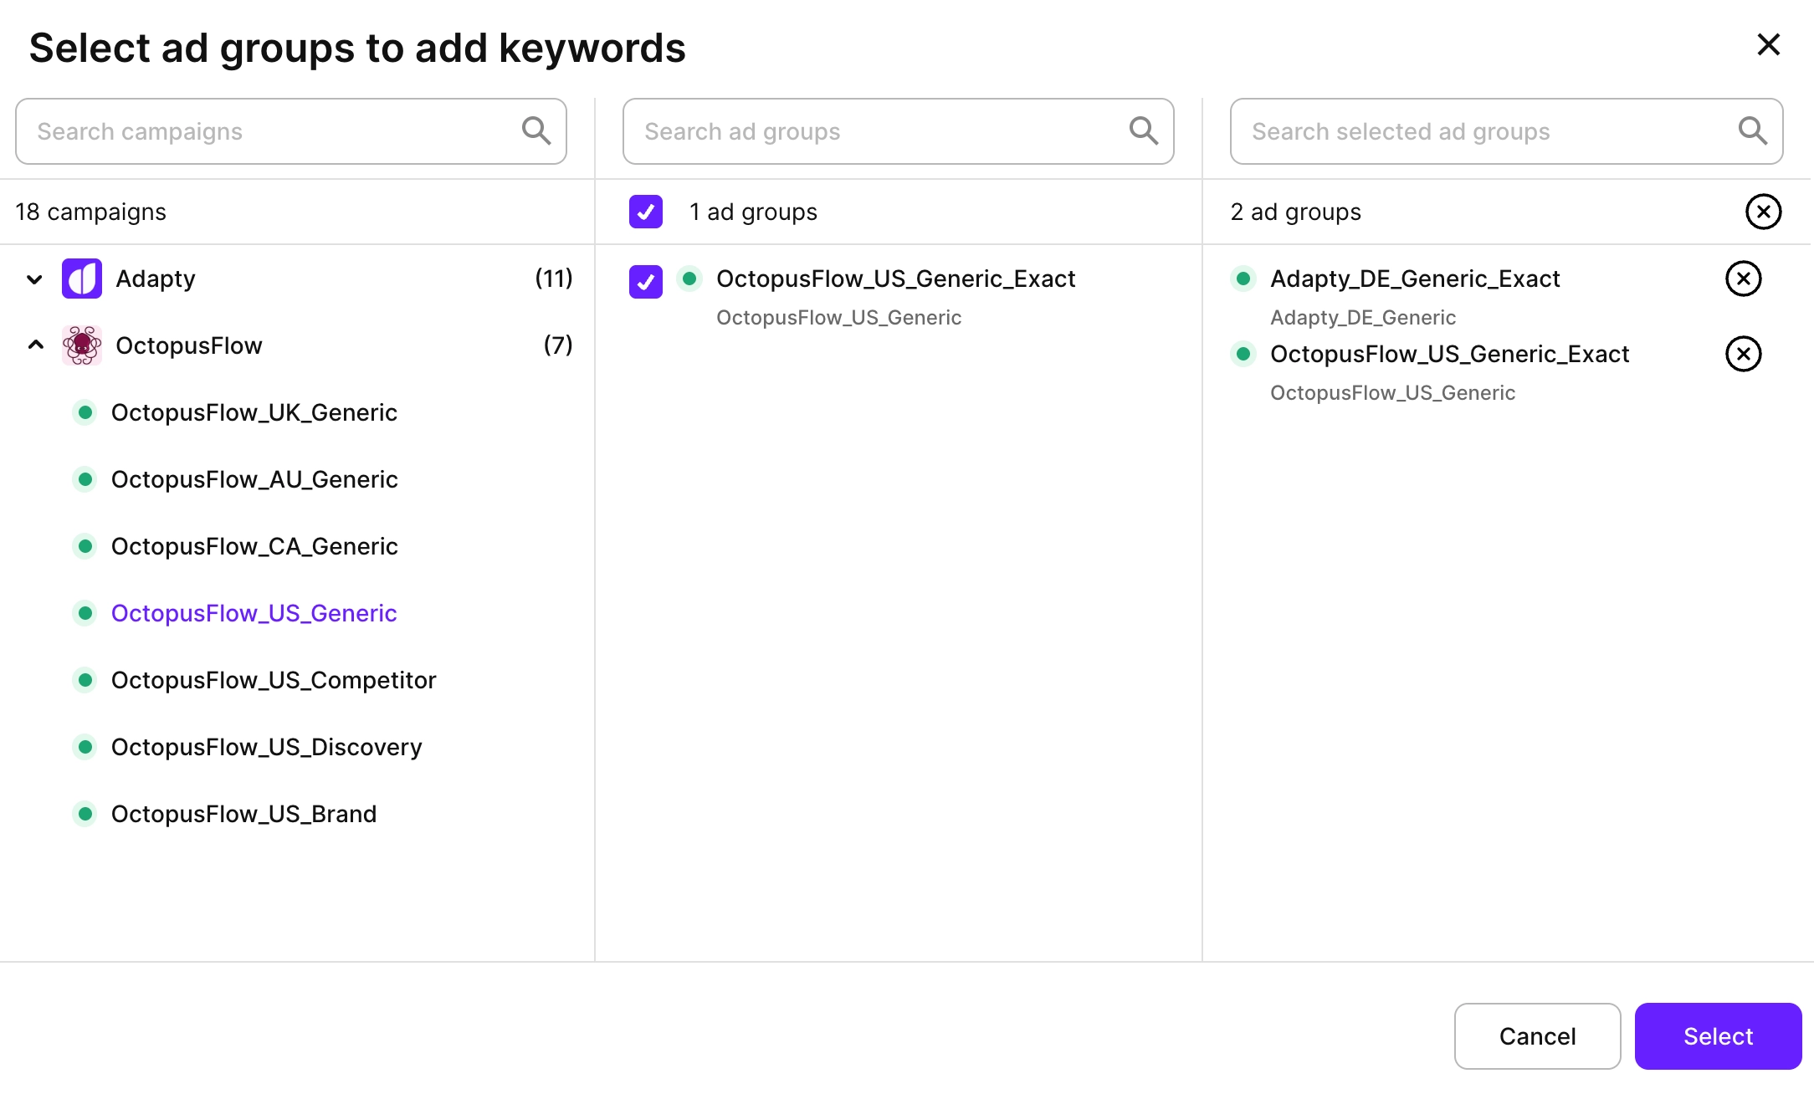Select the OctopusFlow_UK_Generic campaign

pos(254,412)
